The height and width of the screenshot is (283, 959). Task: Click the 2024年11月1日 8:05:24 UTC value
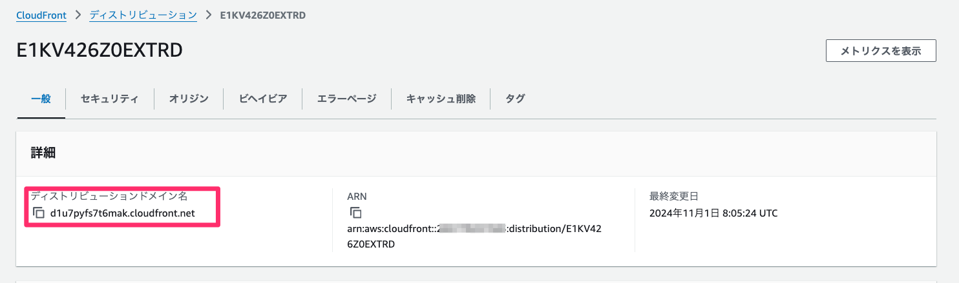[714, 213]
